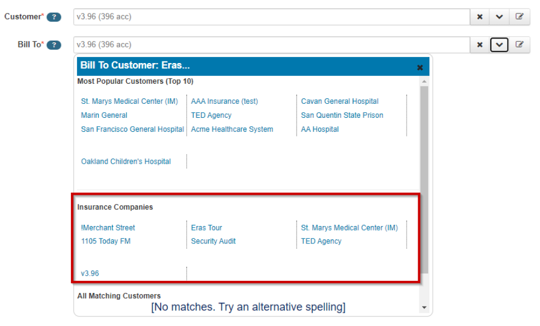Image resolution: width=540 pixels, height=326 pixels.
Task: Collapse the Bill To dropdown chevron
Action: click(x=499, y=45)
